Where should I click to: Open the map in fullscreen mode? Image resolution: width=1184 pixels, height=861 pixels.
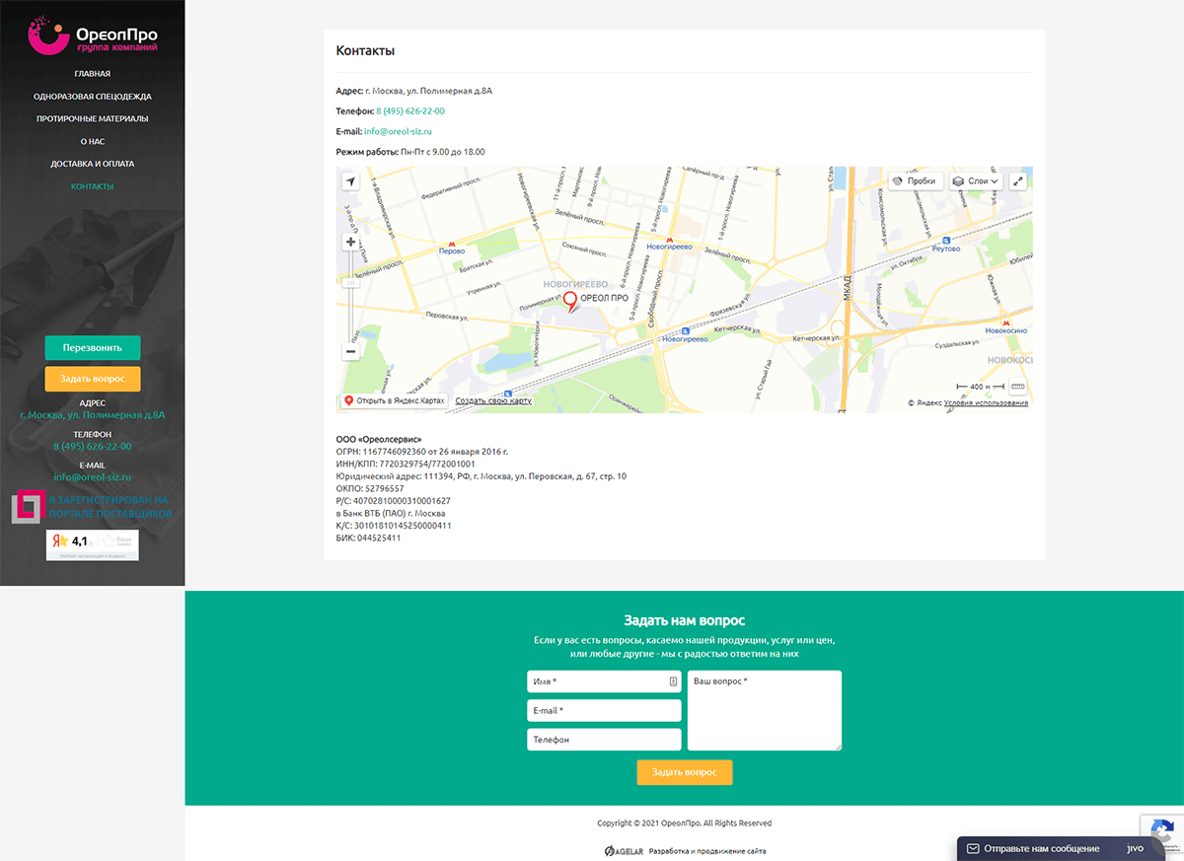[x=1018, y=181]
